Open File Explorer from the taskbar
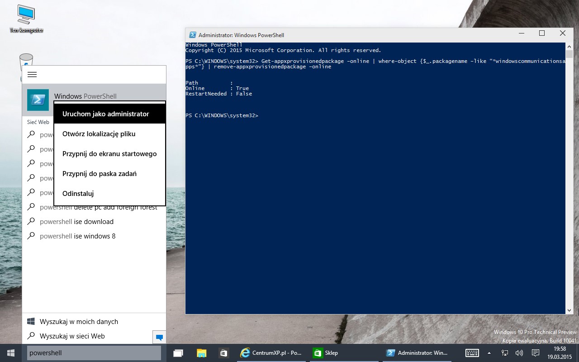 (x=201, y=353)
